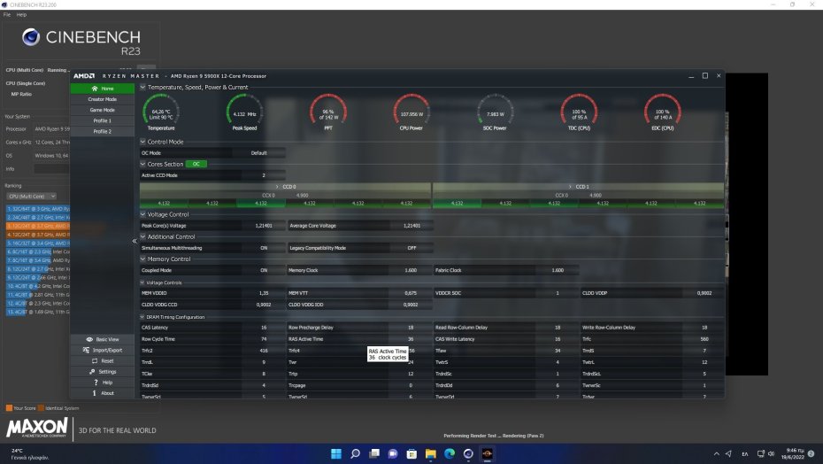Click the Fabric Clock 1,600 value
The image size is (823, 464).
tap(558, 270)
